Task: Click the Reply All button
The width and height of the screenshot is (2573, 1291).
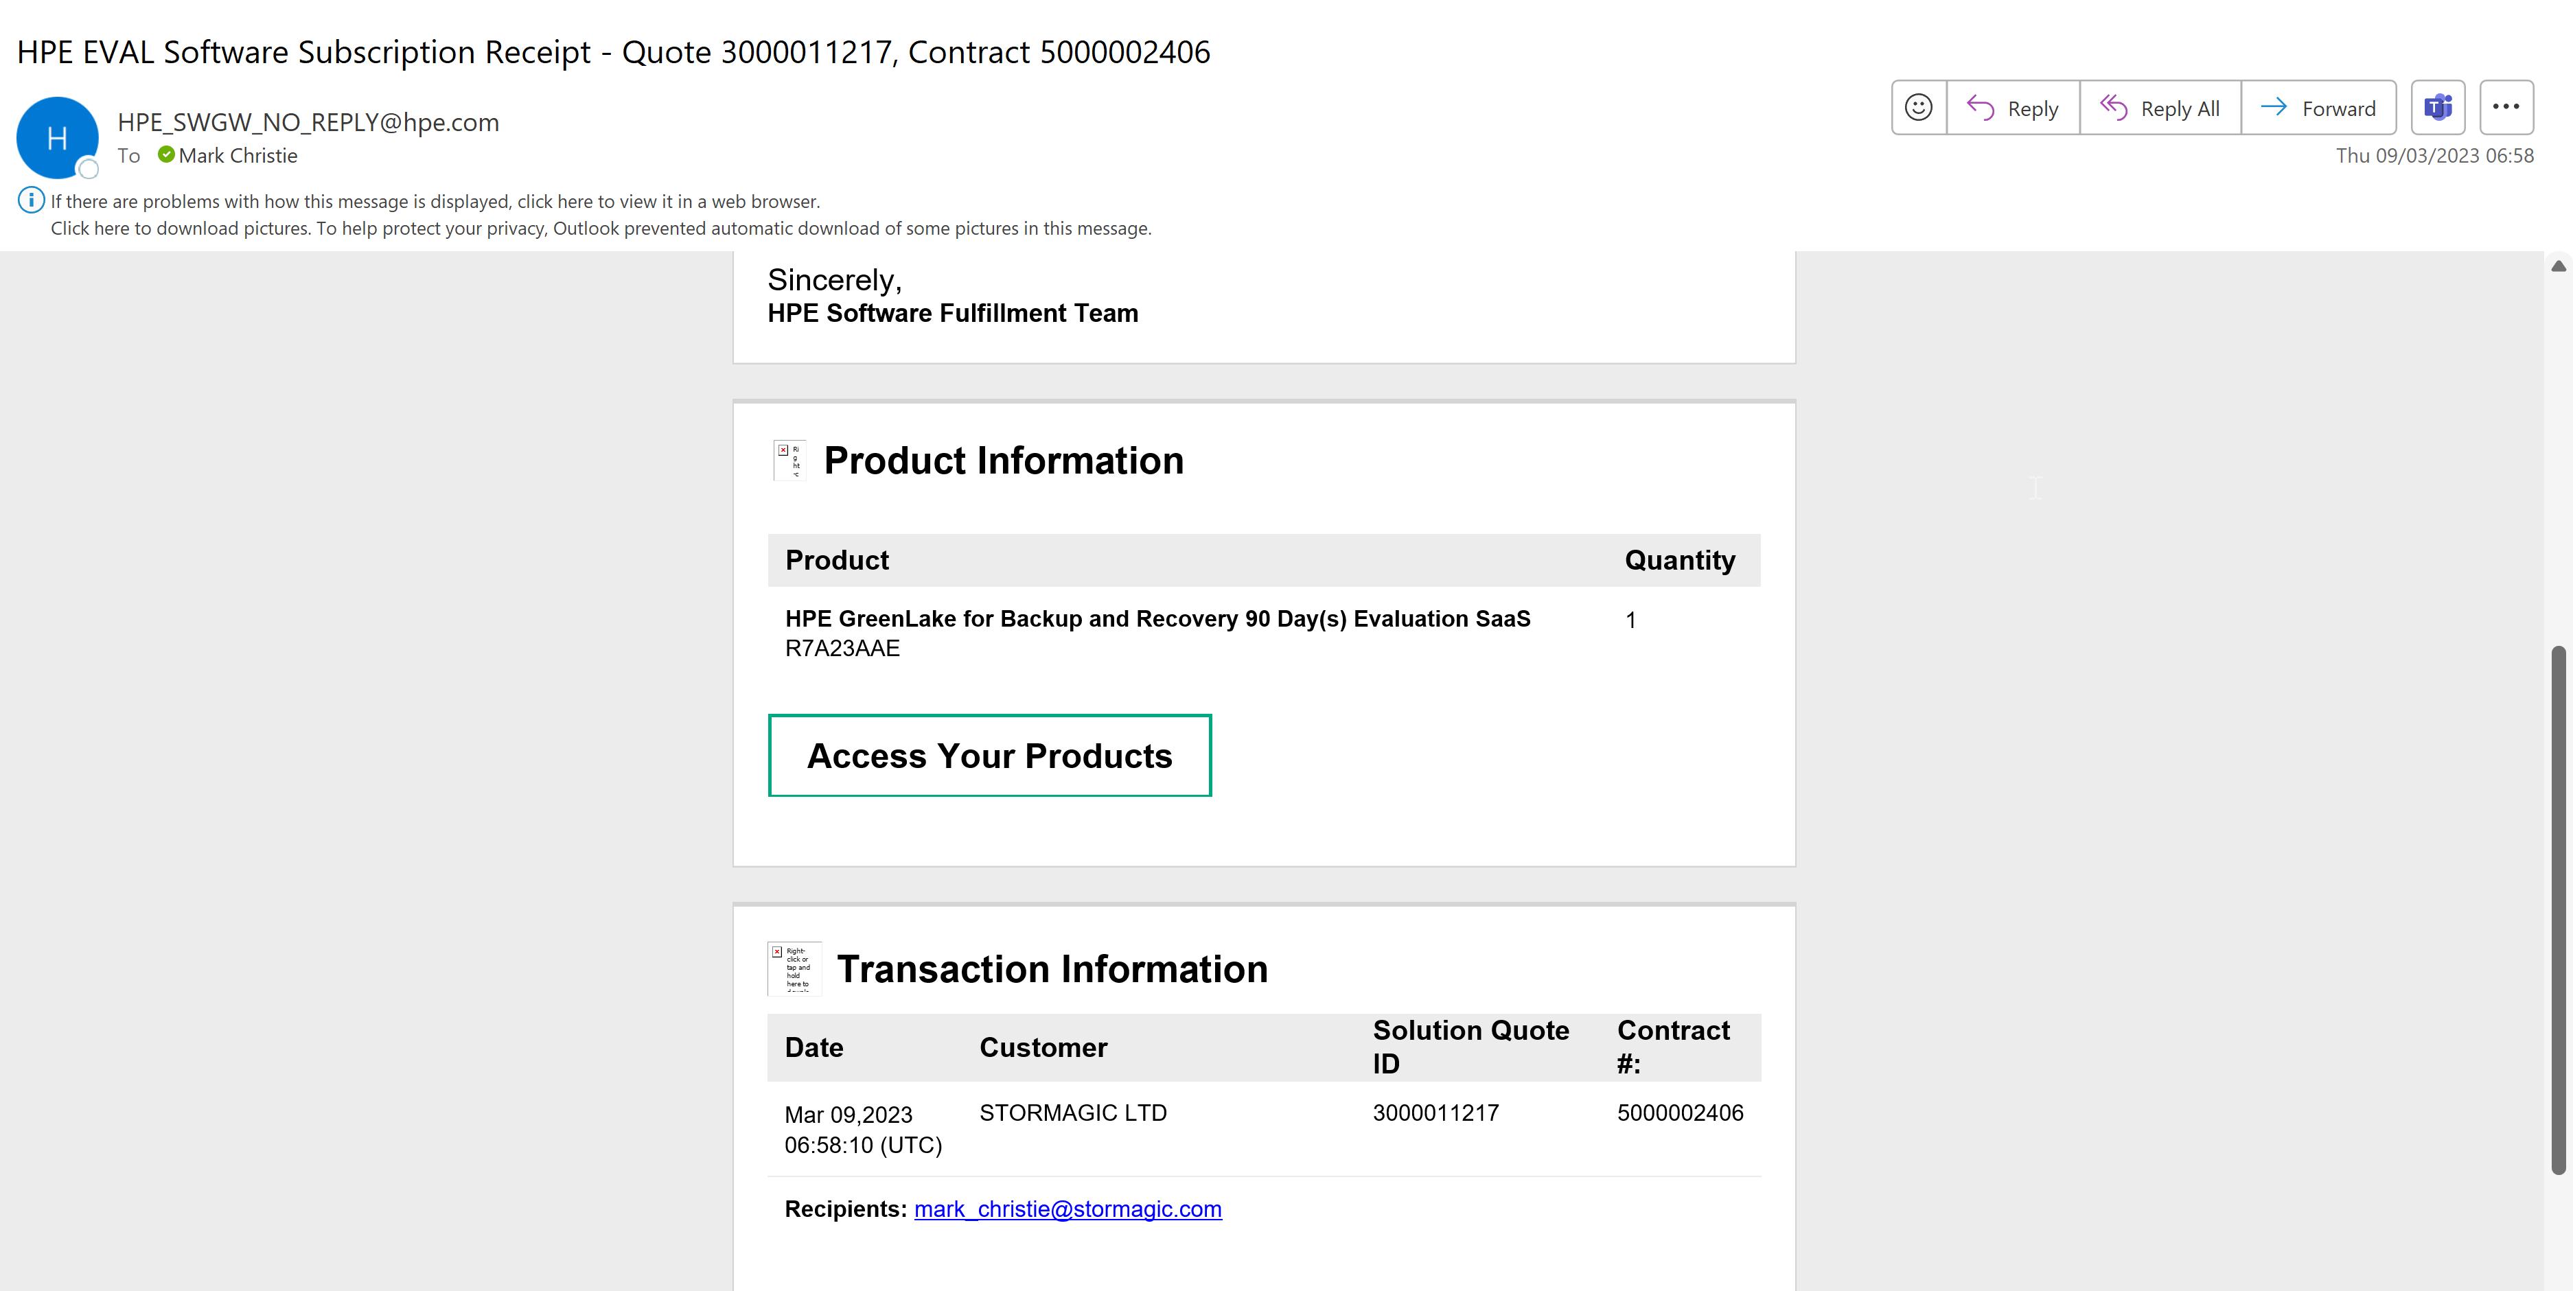Action: point(2160,108)
